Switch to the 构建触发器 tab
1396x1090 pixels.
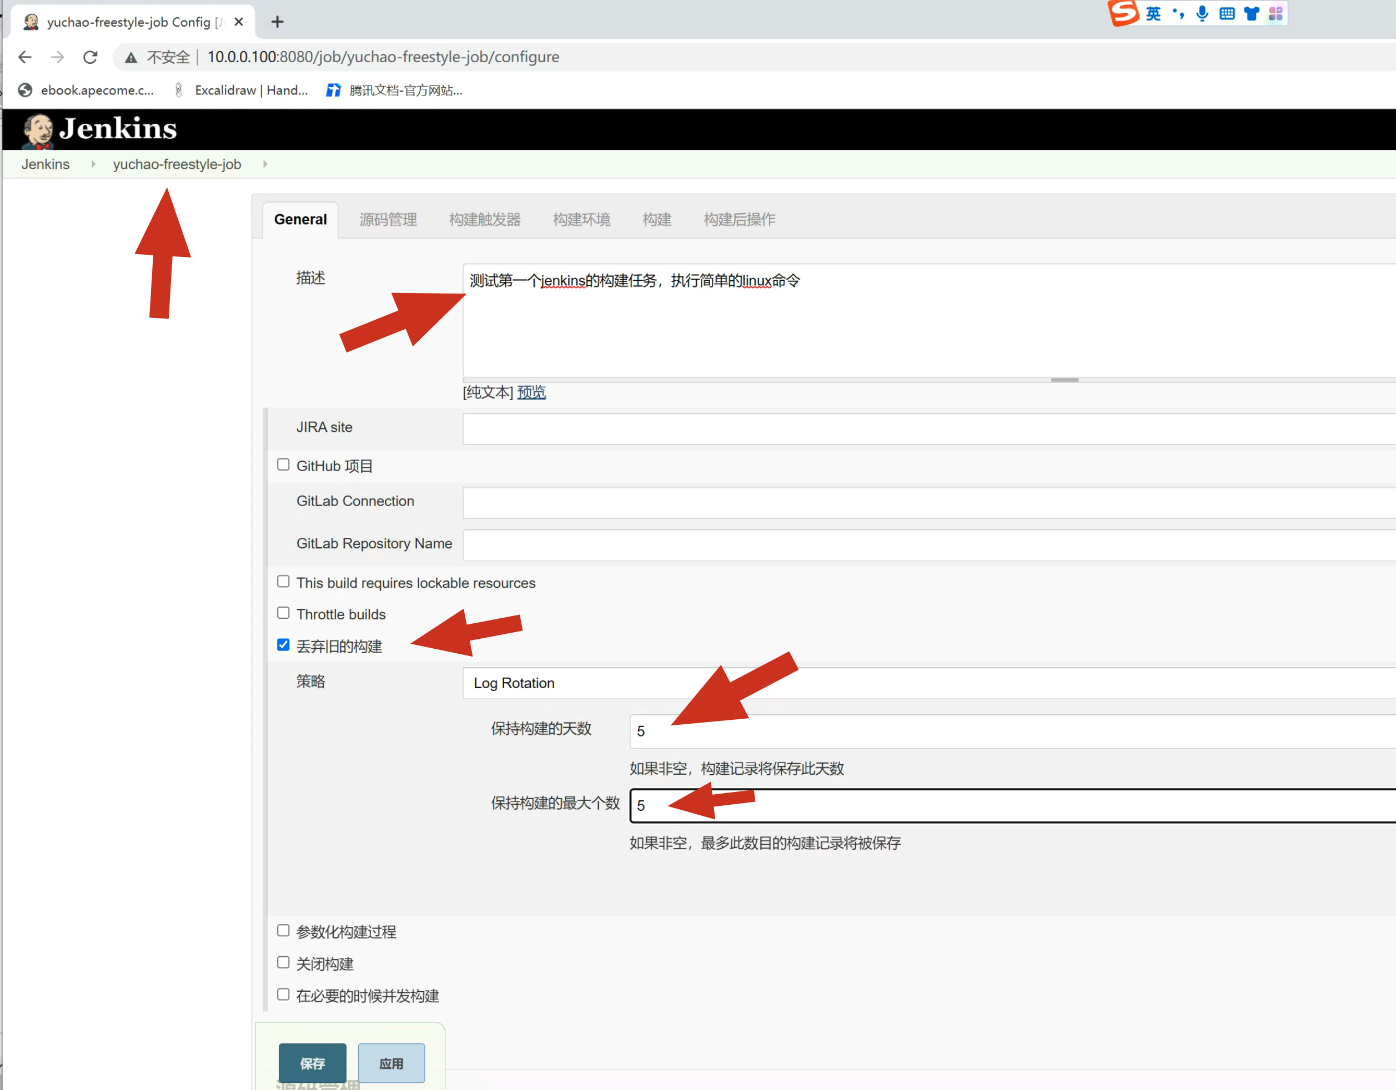click(x=485, y=220)
